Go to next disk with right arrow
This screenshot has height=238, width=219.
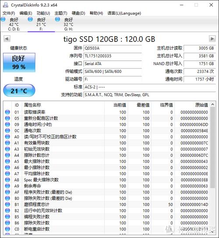[x=212, y=39]
